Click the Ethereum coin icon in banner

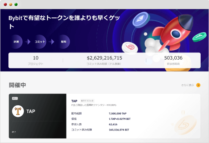coord(141,20)
